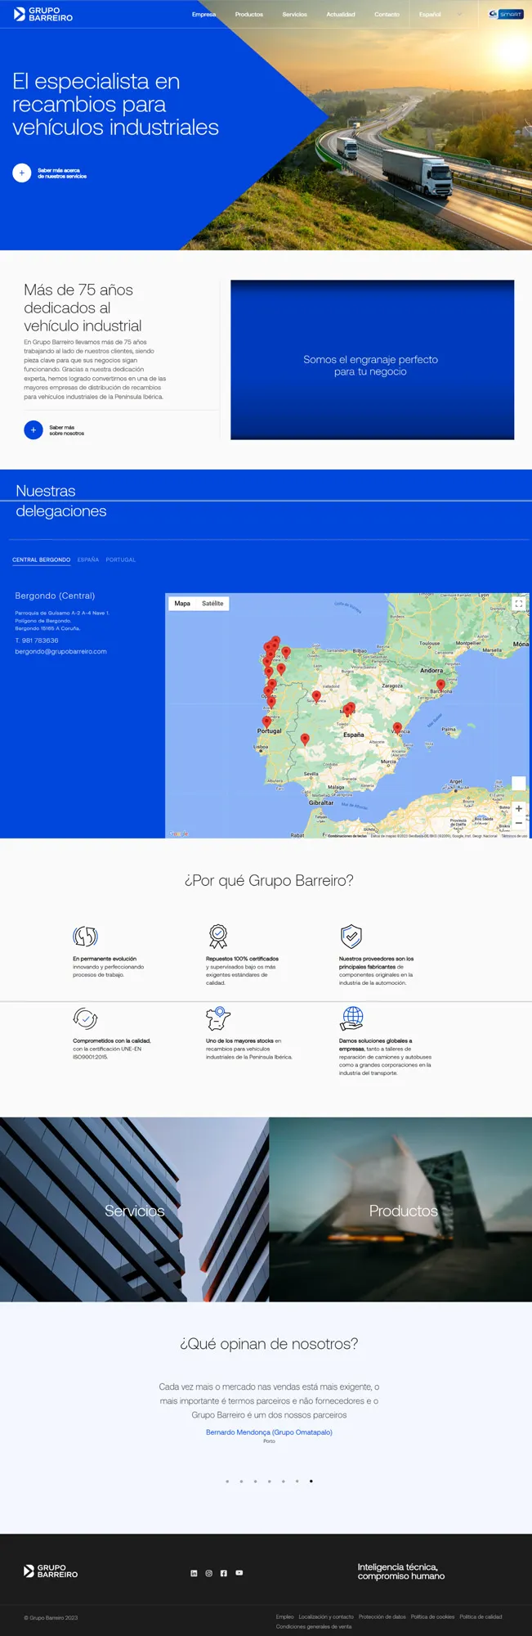Play the 'Somos el engranaje perfecto' video banner
The image size is (532, 1636).
(x=373, y=360)
